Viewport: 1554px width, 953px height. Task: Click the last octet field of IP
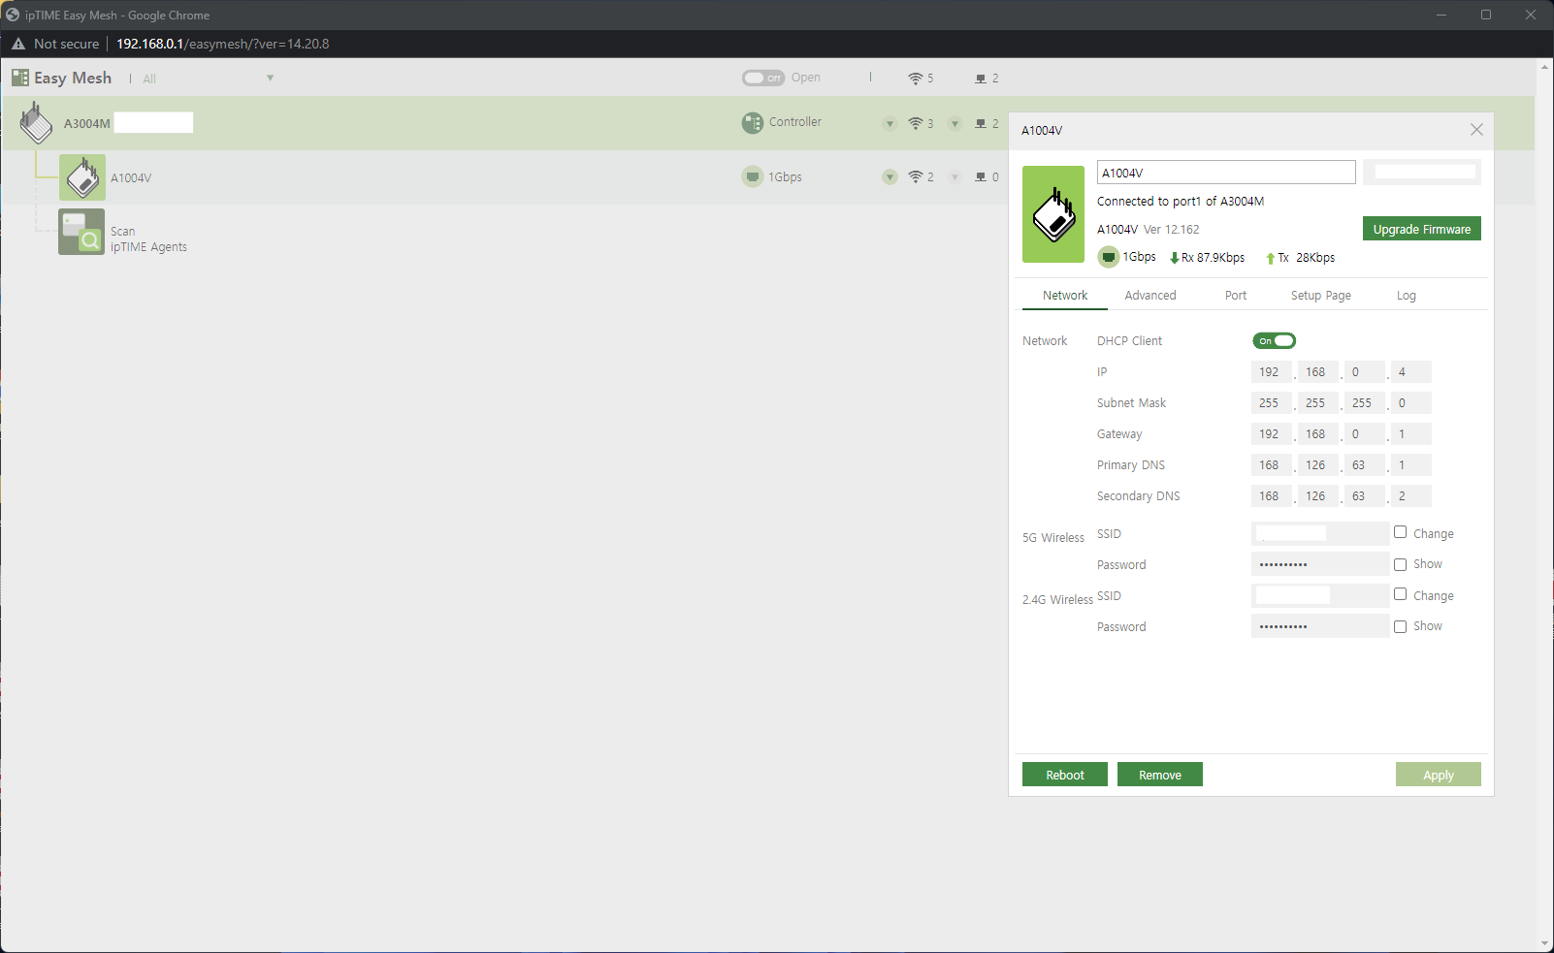(x=1410, y=372)
